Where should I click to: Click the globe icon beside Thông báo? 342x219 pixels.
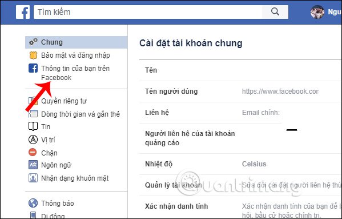tap(33, 203)
